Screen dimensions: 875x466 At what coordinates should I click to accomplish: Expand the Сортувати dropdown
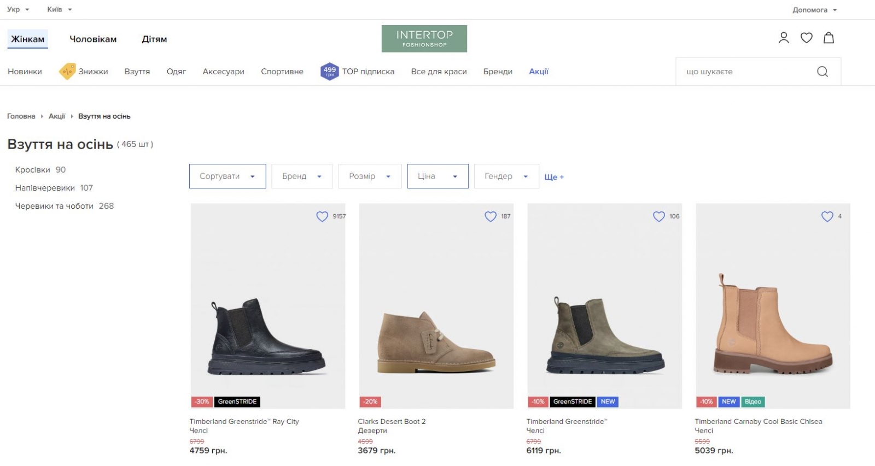point(227,176)
